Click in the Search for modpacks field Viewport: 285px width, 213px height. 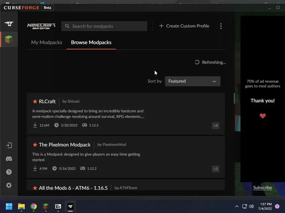(x=104, y=26)
